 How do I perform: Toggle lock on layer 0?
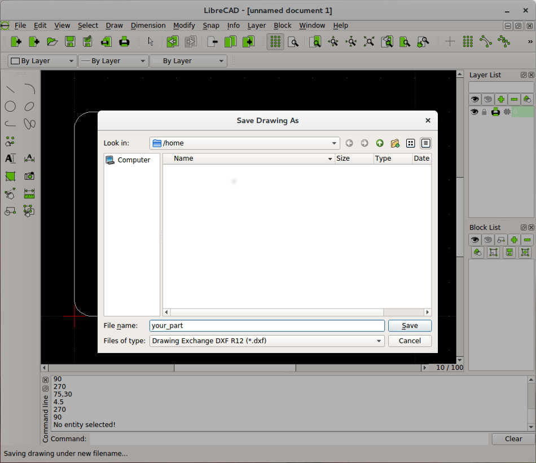click(x=484, y=112)
